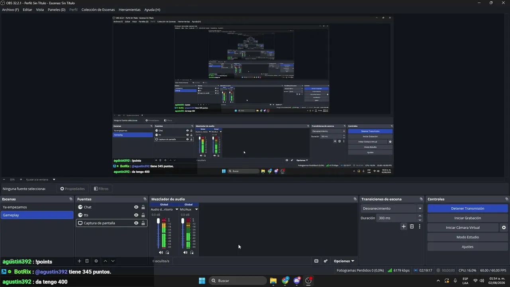Open advanced audio properties gears icon

pyautogui.click(x=326, y=261)
